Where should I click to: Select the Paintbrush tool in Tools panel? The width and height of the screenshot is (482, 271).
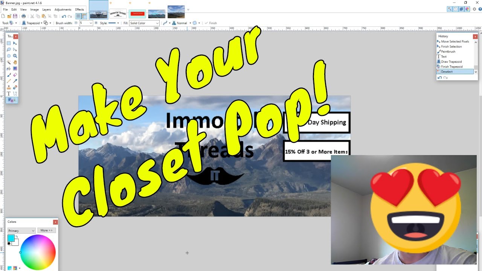(x=9, y=75)
